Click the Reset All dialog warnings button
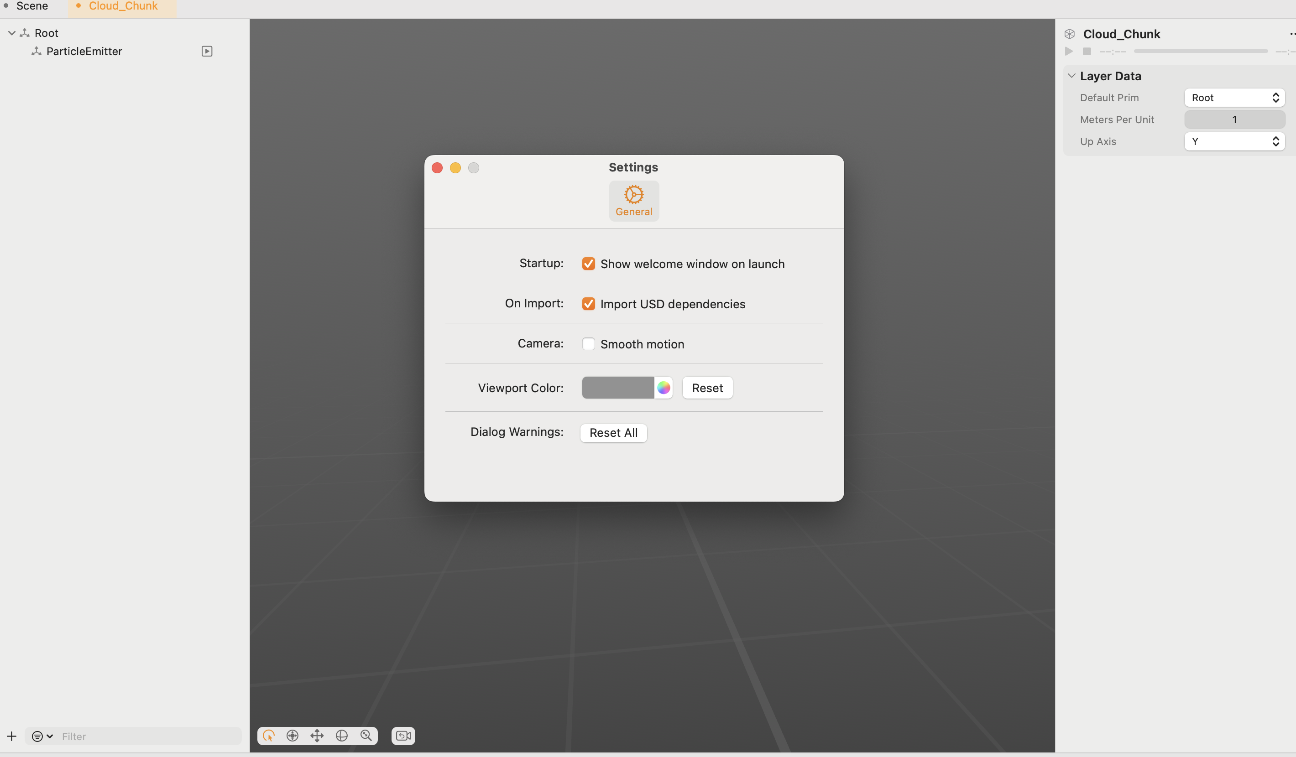 (x=613, y=433)
